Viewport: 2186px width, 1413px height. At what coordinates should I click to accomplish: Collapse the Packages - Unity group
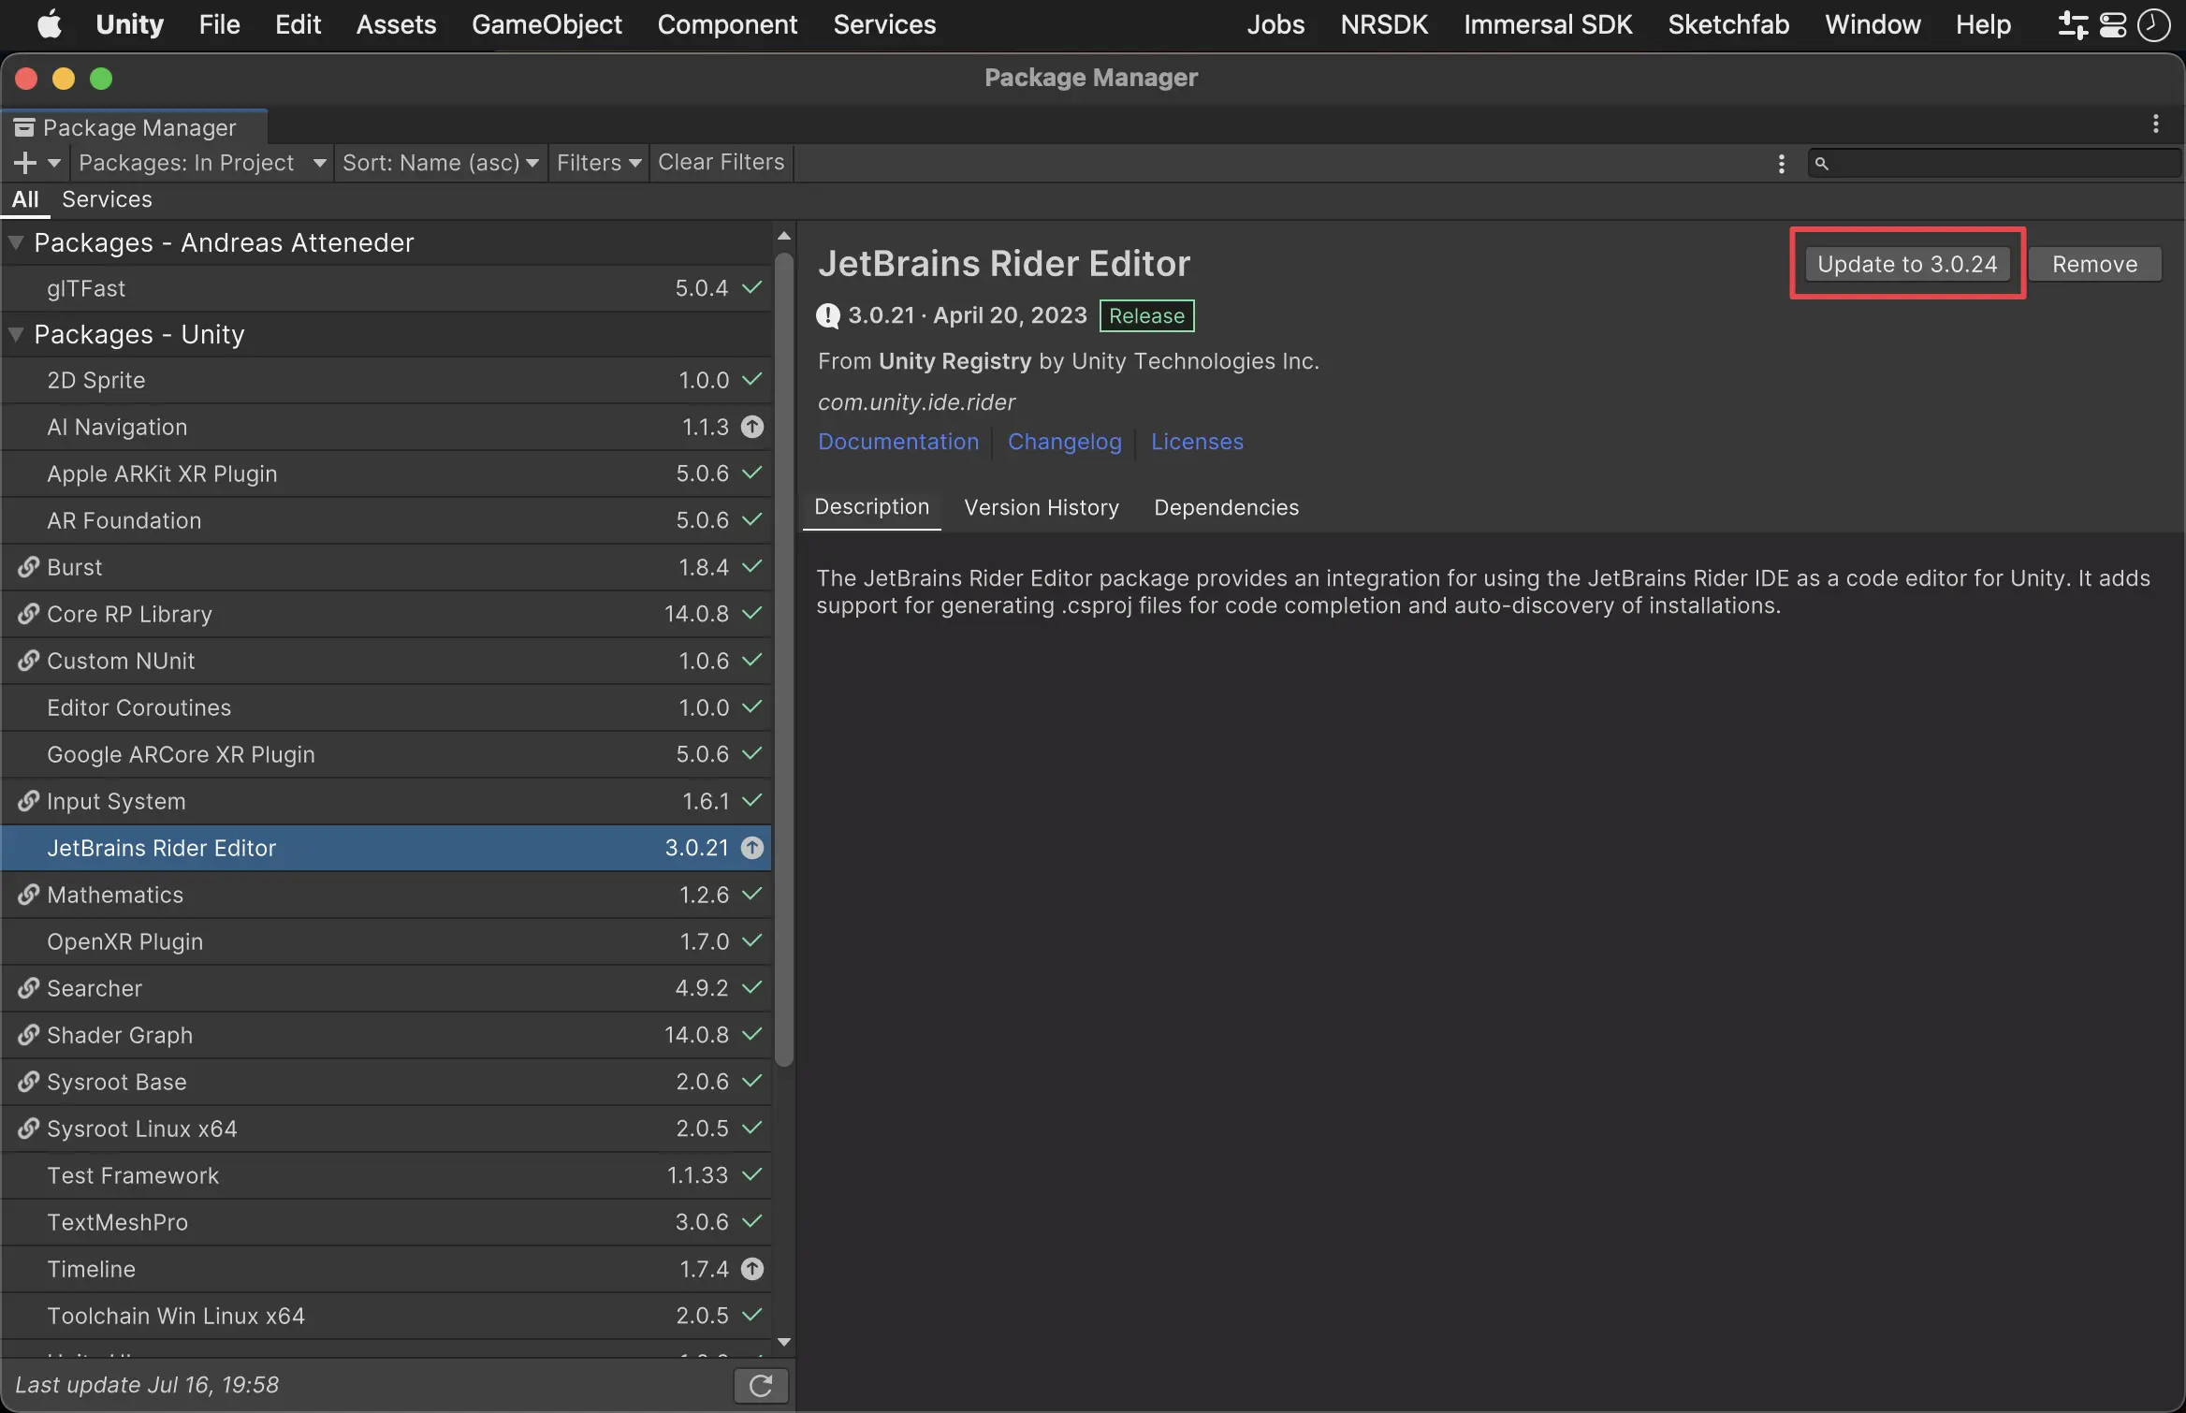16,334
